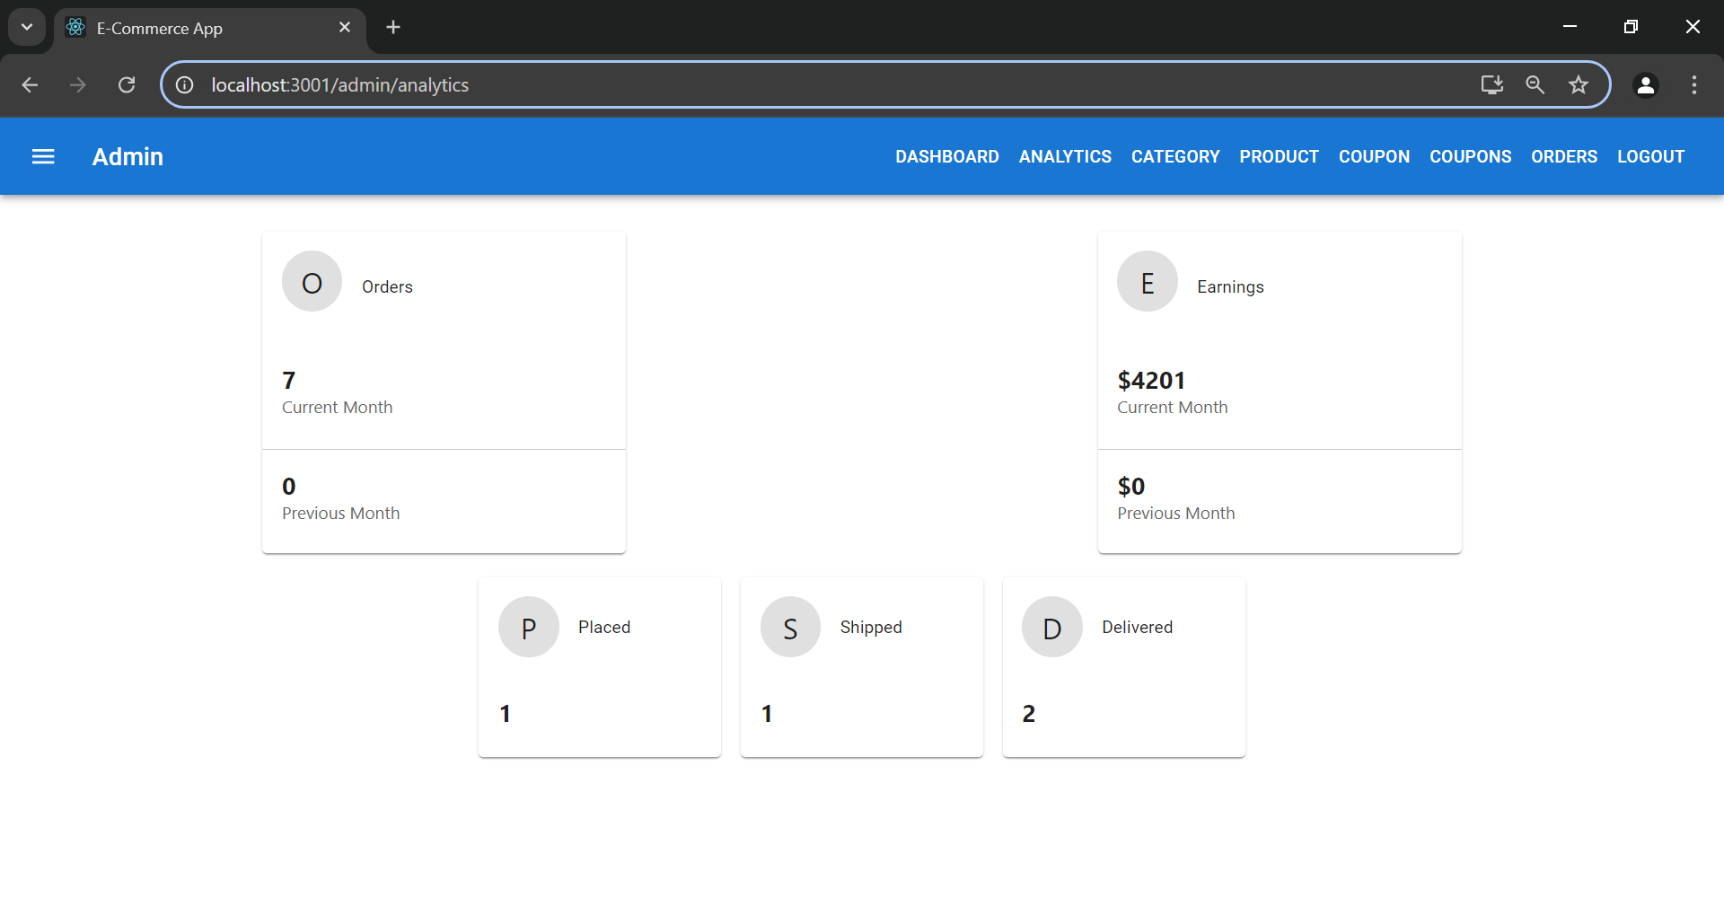View site information icon in address bar
Screen dimensions: 1724x915
(185, 84)
